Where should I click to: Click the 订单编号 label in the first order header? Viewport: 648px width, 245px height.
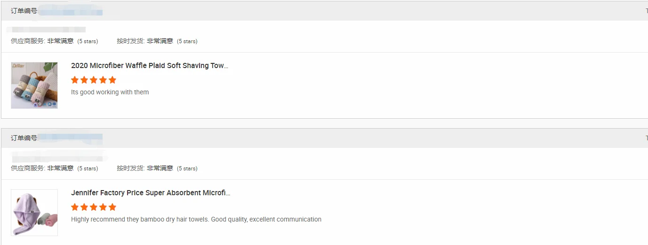24,11
